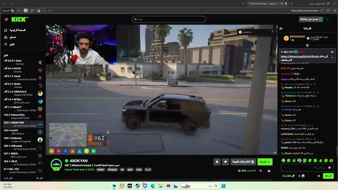The height and width of the screenshot is (190, 338).
Task: Share the stream via share icon
Action: click(x=261, y=171)
